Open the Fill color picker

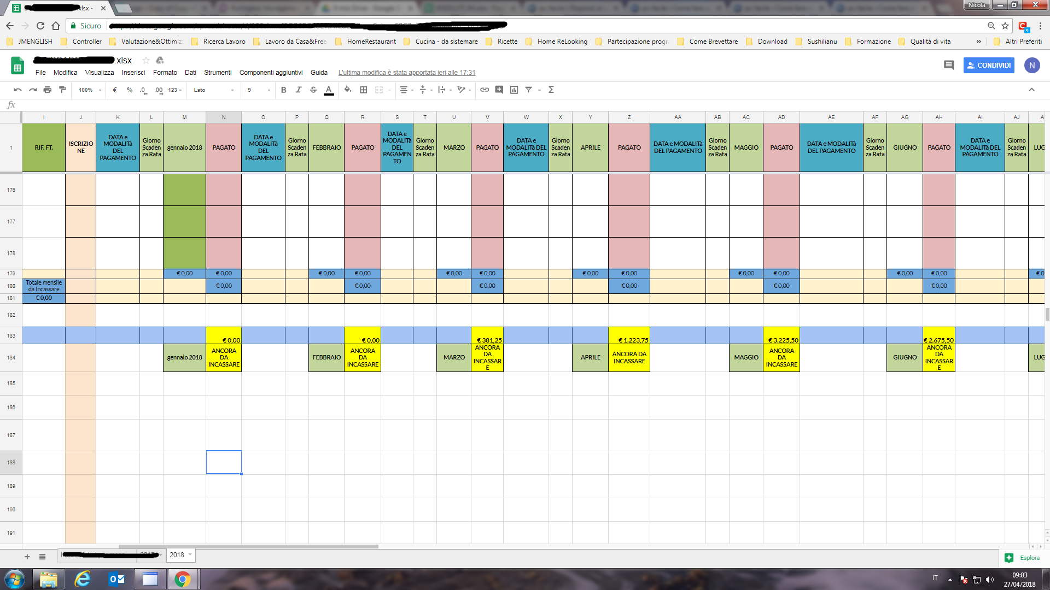click(348, 90)
